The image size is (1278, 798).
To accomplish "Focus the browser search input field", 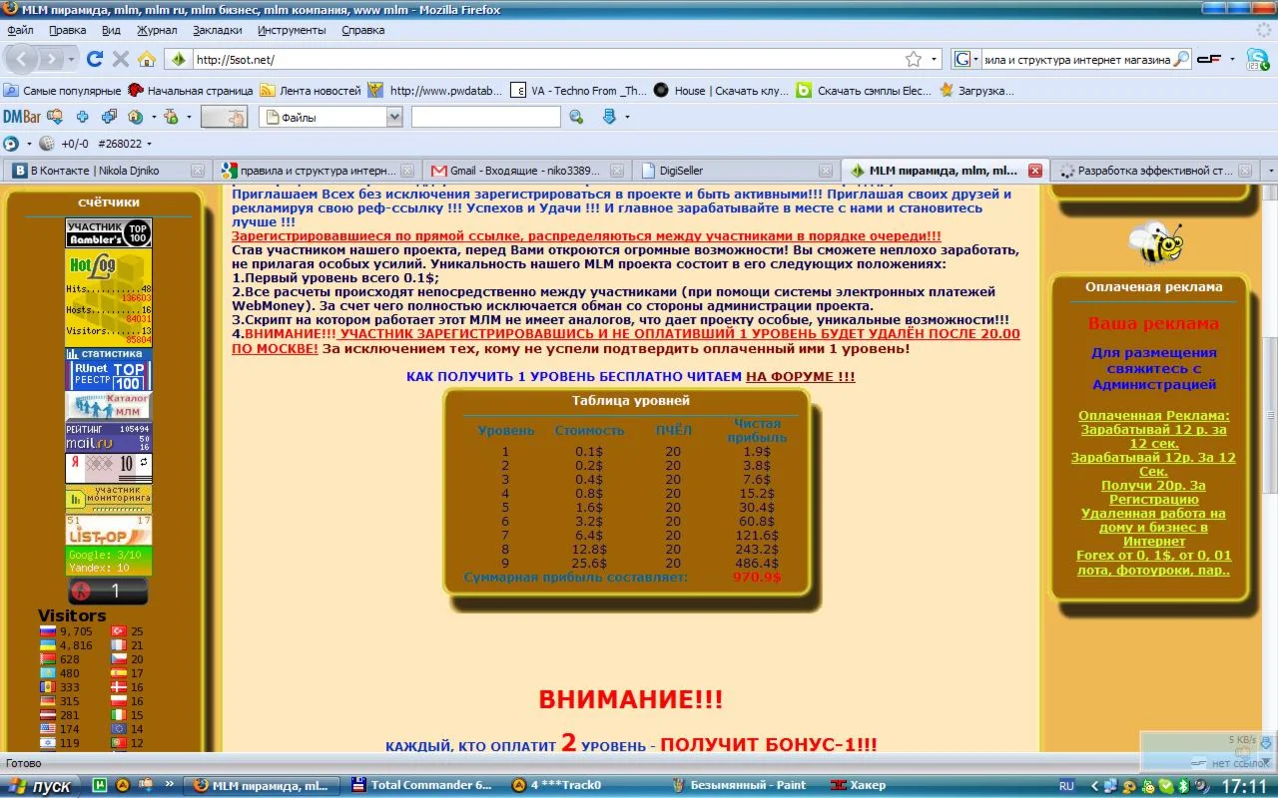I will (1076, 59).
